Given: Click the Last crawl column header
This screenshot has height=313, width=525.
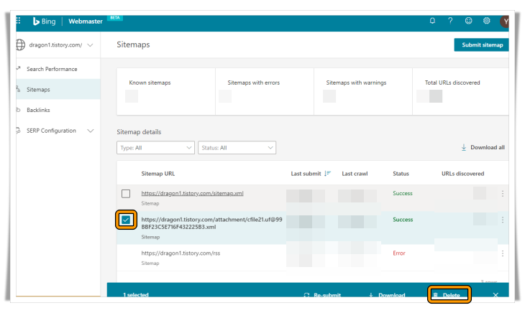Looking at the screenshot, I should click(355, 174).
